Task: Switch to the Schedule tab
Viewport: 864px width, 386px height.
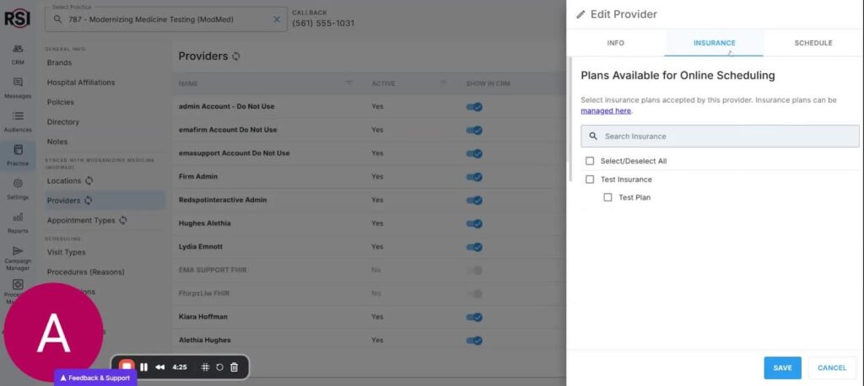Action: click(813, 43)
